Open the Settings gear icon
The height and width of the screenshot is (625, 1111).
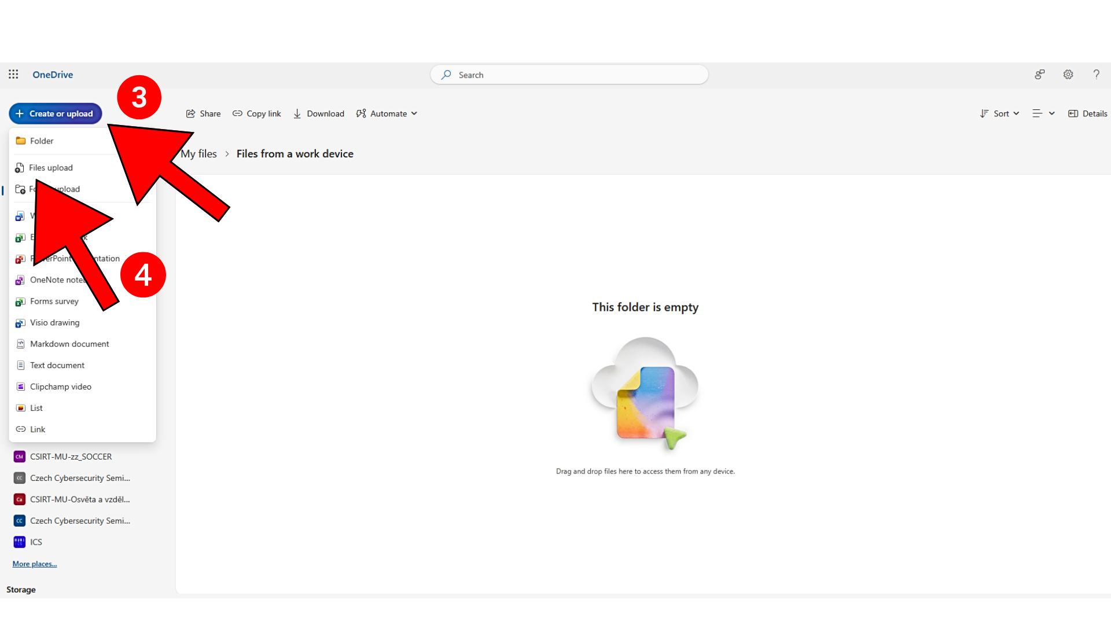tap(1068, 75)
